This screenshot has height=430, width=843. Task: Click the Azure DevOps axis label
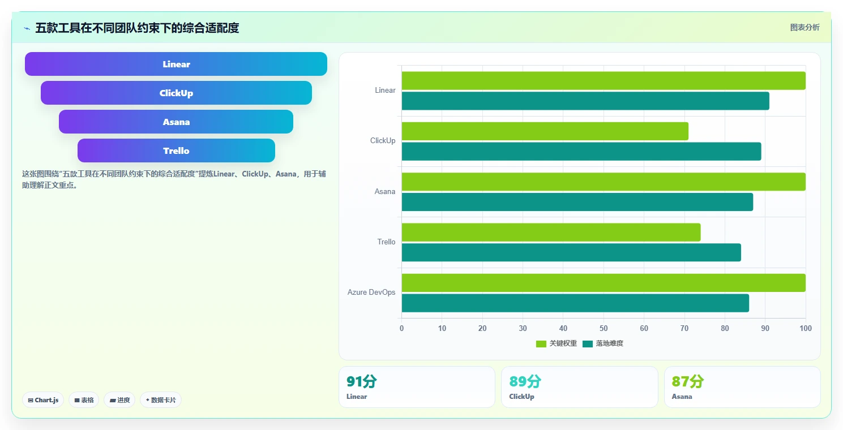[x=371, y=293]
